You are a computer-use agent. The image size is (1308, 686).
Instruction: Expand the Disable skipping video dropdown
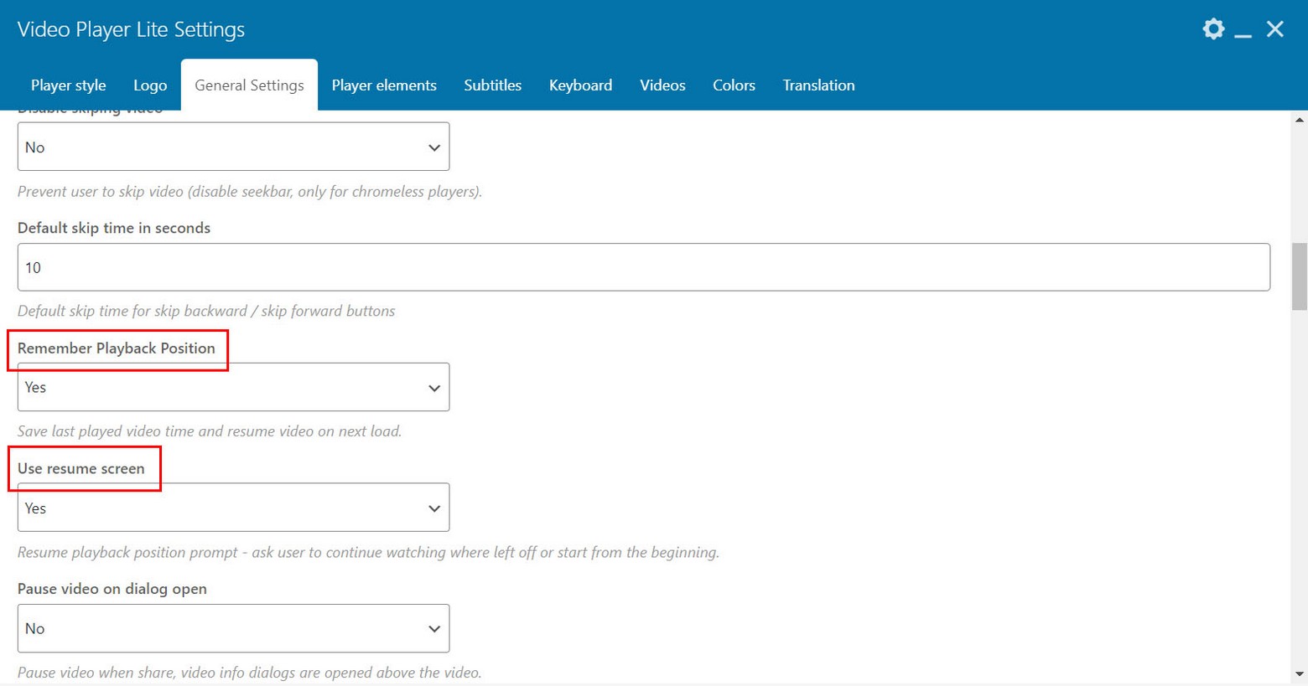(233, 147)
